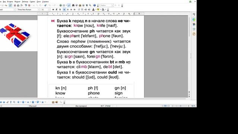Image resolution: width=238 pixels, height=134 pixels.
Task: Click Insert From File icon in drawing toolbar
Action: tap(57, 102)
